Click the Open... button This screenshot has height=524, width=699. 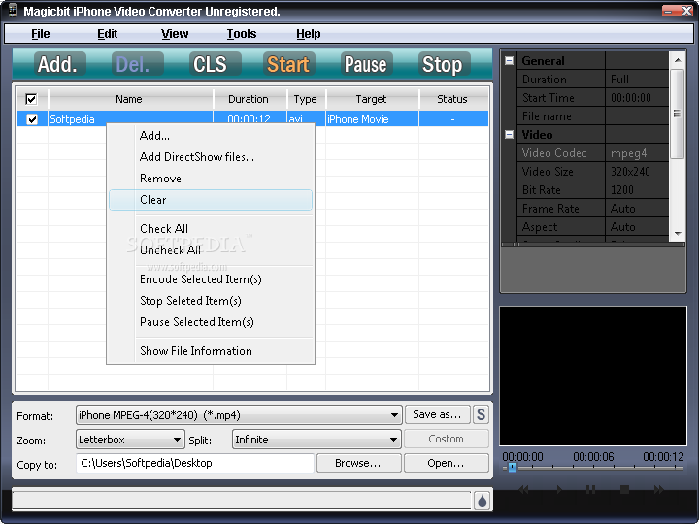pyautogui.click(x=447, y=463)
